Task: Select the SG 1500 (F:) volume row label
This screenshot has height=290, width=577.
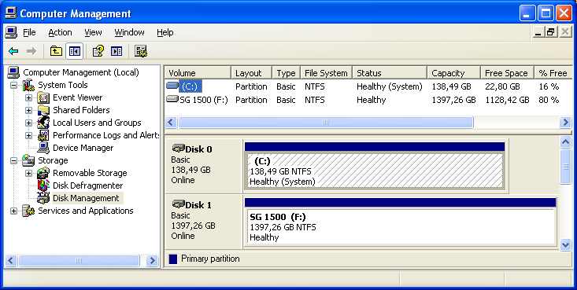Action: [x=204, y=100]
